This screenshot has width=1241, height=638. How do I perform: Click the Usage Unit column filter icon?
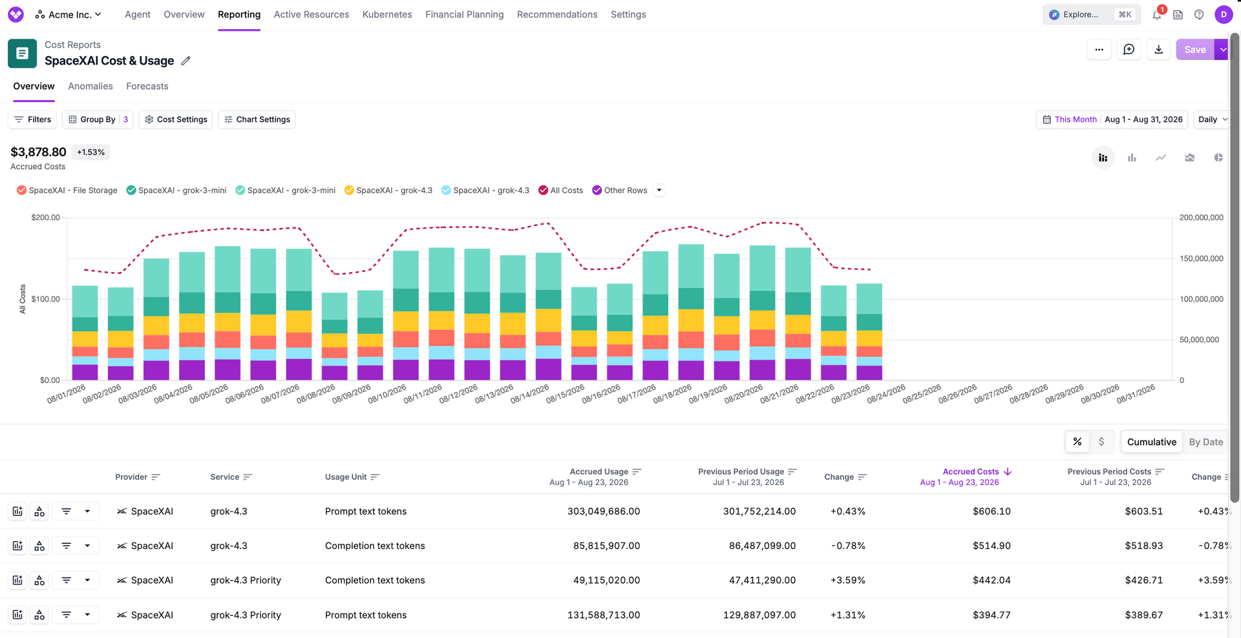point(375,477)
